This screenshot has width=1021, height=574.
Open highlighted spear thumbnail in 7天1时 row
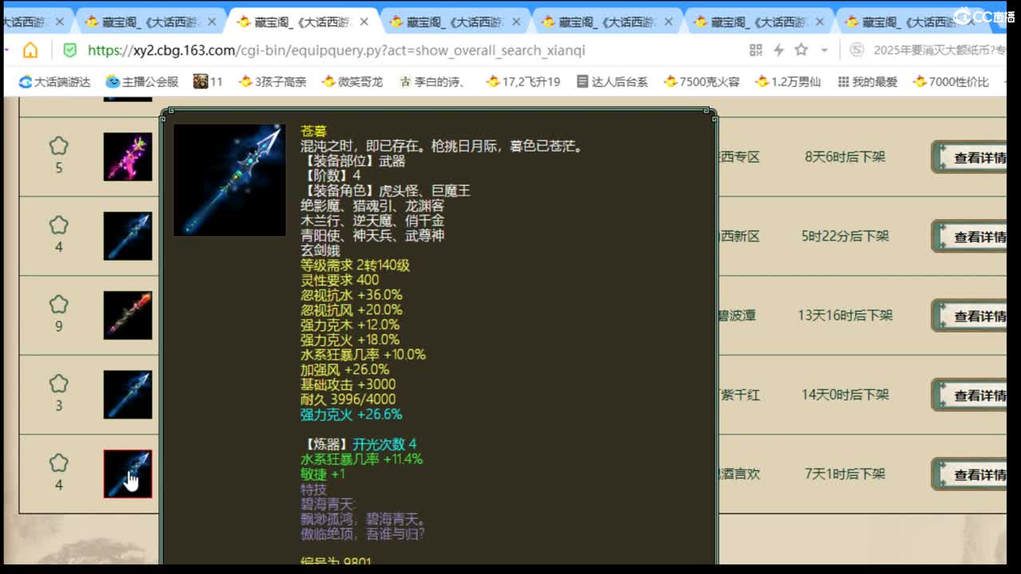tap(128, 474)
